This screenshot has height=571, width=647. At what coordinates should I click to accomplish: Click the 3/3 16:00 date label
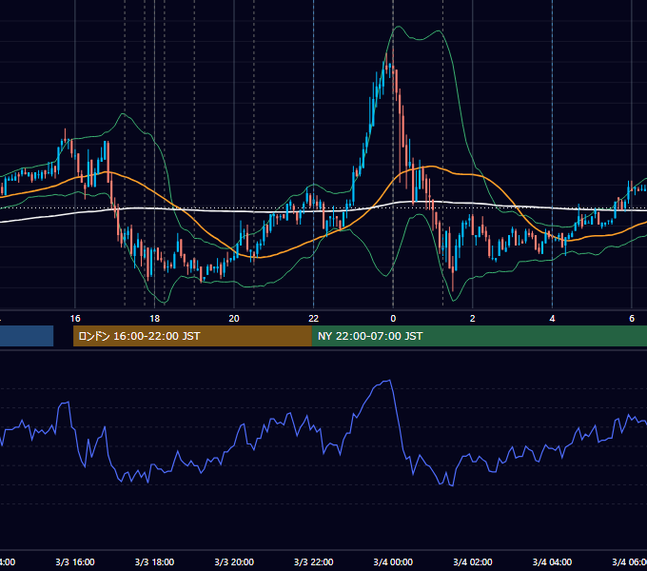pos(75,562)
